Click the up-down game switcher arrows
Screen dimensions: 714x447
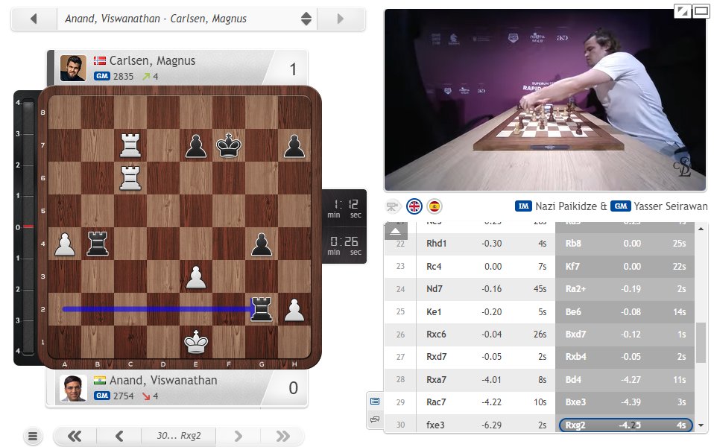306,19
